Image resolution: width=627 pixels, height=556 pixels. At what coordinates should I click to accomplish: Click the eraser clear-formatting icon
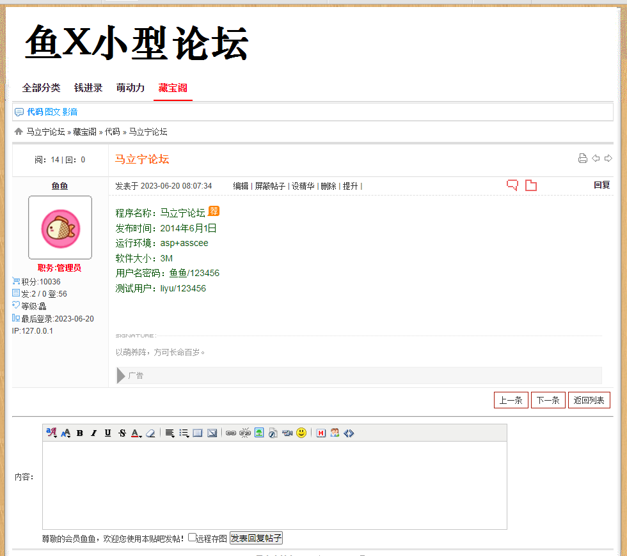(x=150, y=433)
